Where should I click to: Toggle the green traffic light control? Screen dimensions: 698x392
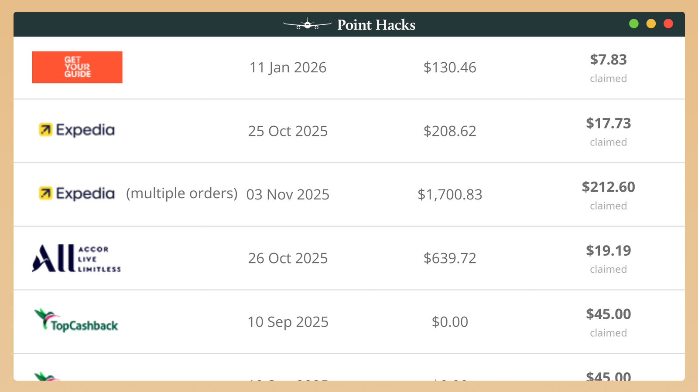[x=634, y=24]
